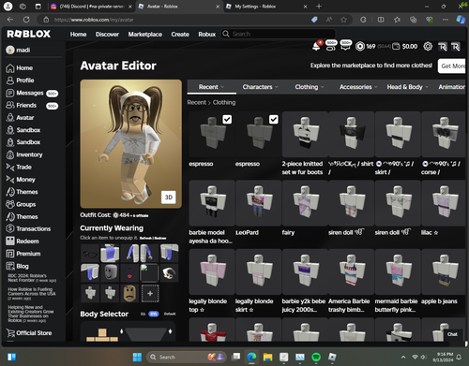Select the lilac clothing item
Image resolution: width=469 pixels, height=366 pixels.
click(x=444, y=209)
